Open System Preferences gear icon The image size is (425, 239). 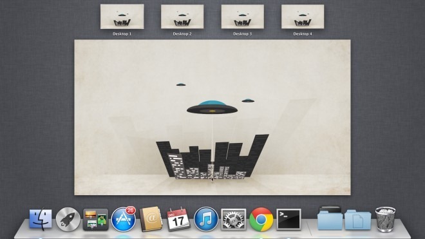(233, 220)
